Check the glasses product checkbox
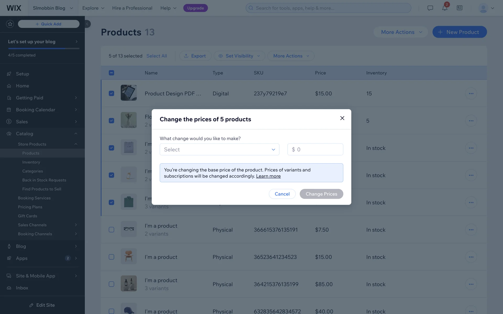Image resolution: width=503 pixels, height=314 pixels. tap(111, 230)
